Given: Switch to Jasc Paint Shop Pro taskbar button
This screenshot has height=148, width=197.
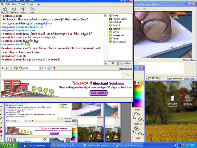Looking at the screenshot, I should [x=66, y=145].
